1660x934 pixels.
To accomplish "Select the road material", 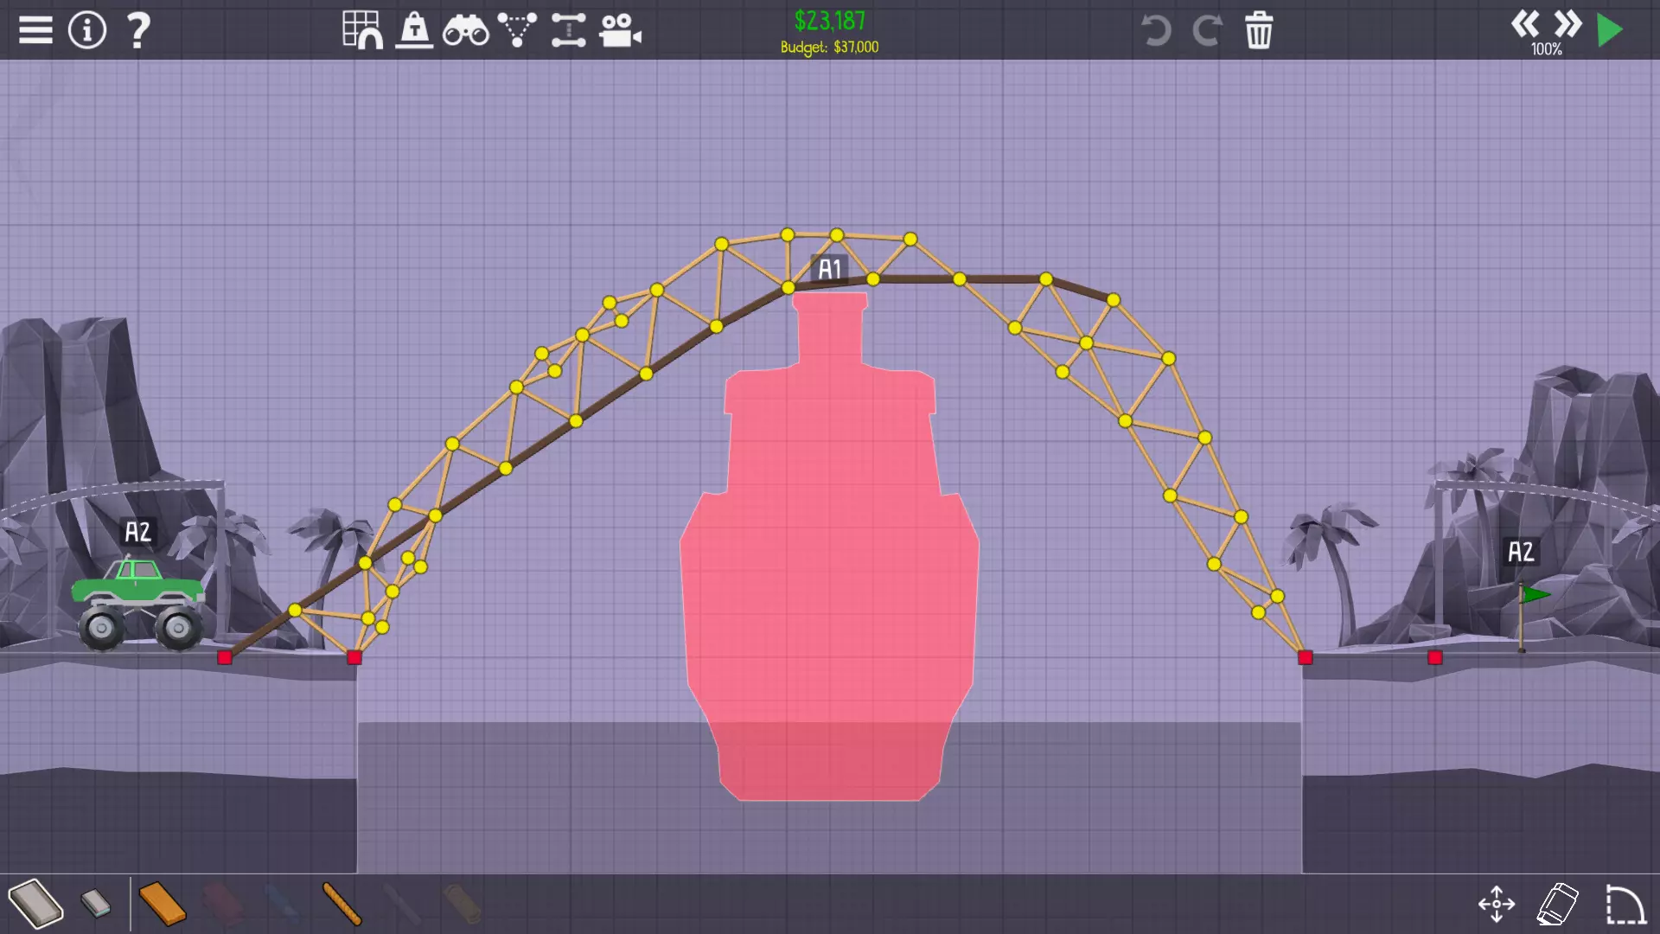I will pyautogui.click(x=35, y=904).
